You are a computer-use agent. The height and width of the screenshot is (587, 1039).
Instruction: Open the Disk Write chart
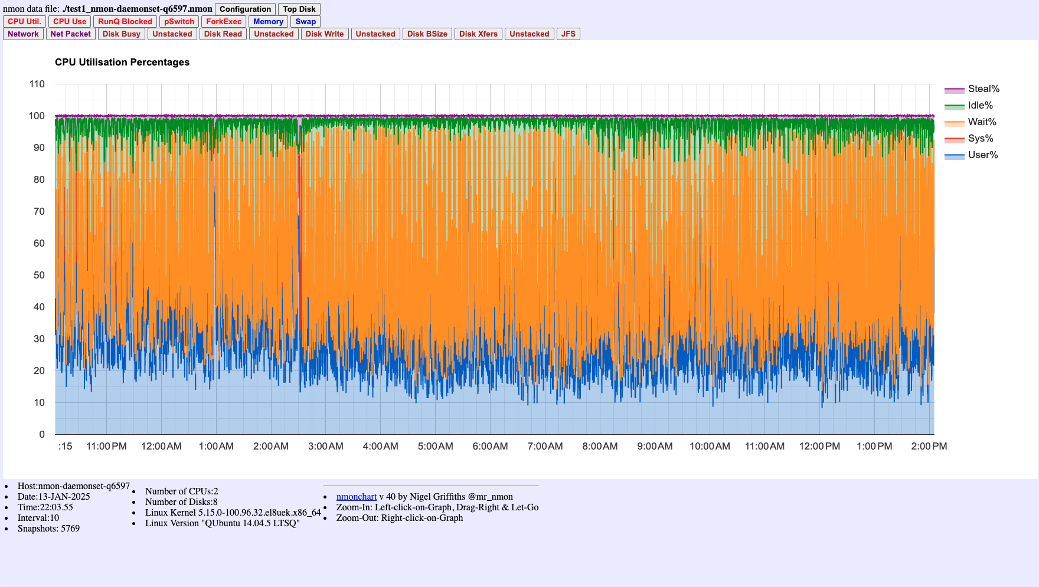click(x=324, y=34)
